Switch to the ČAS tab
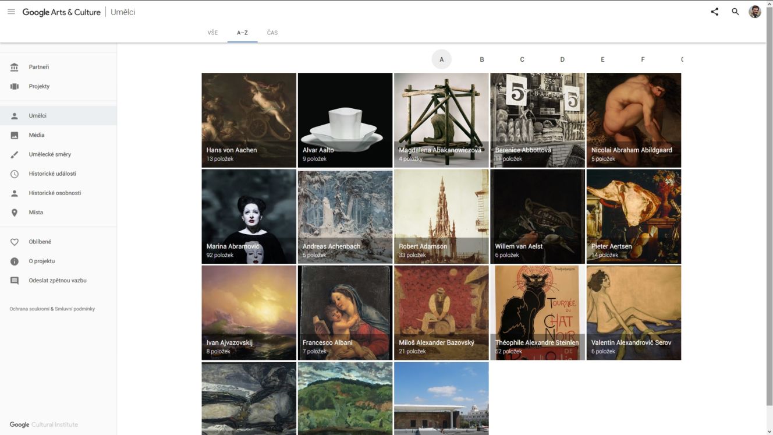 pyautogui.click(x=272, y=33)
